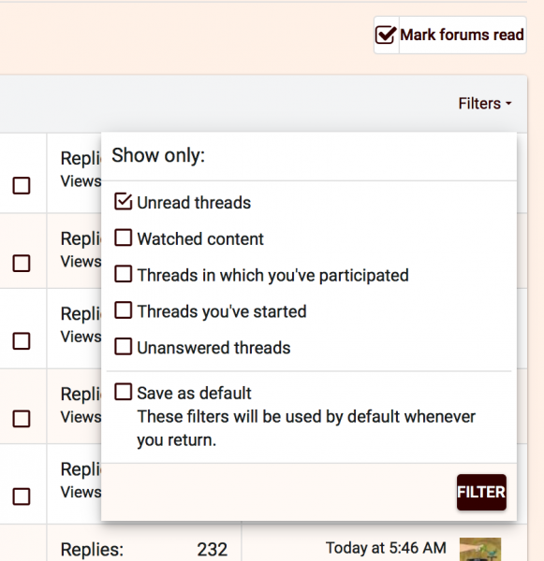
Task: Select the fifth thread row's checkbox
Action: 22,496
